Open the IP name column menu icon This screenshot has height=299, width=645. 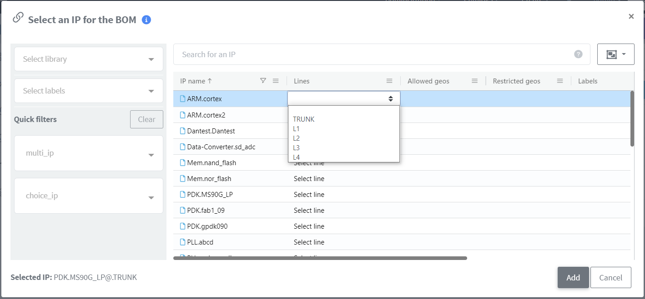coord(276,81)
